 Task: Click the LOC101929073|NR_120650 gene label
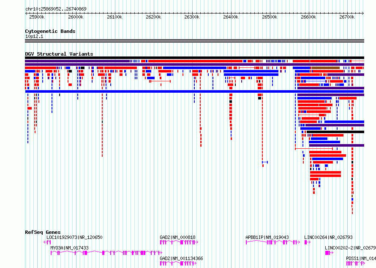(74, 237)
